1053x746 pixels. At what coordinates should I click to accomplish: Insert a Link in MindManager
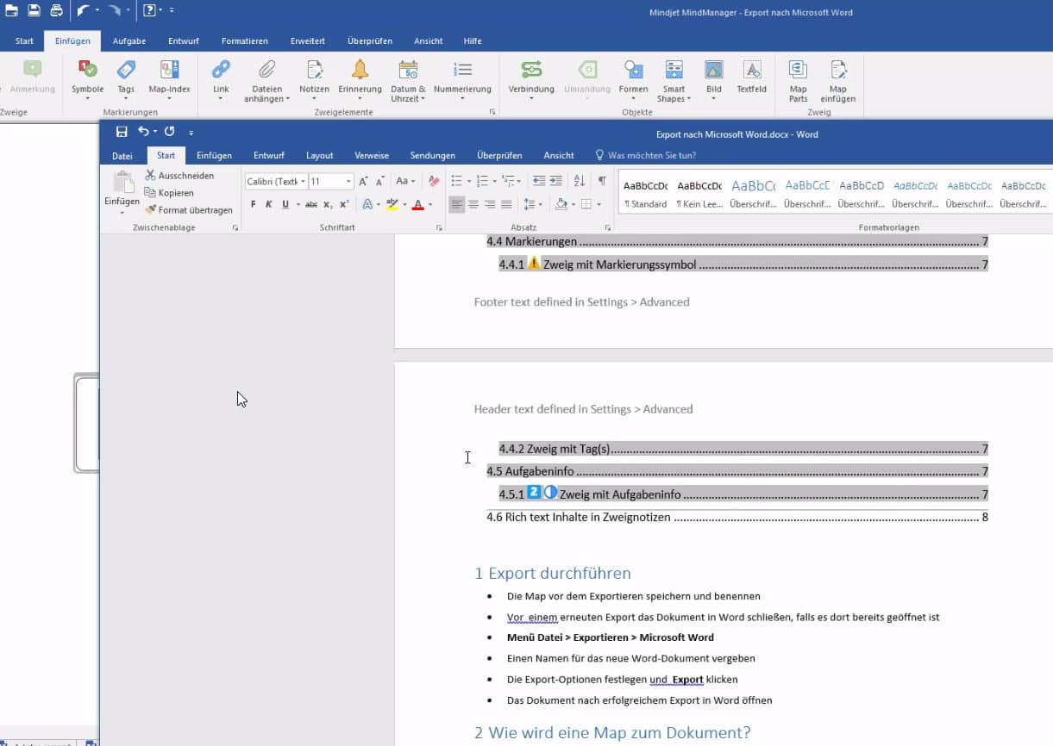[x=221, y=79]
